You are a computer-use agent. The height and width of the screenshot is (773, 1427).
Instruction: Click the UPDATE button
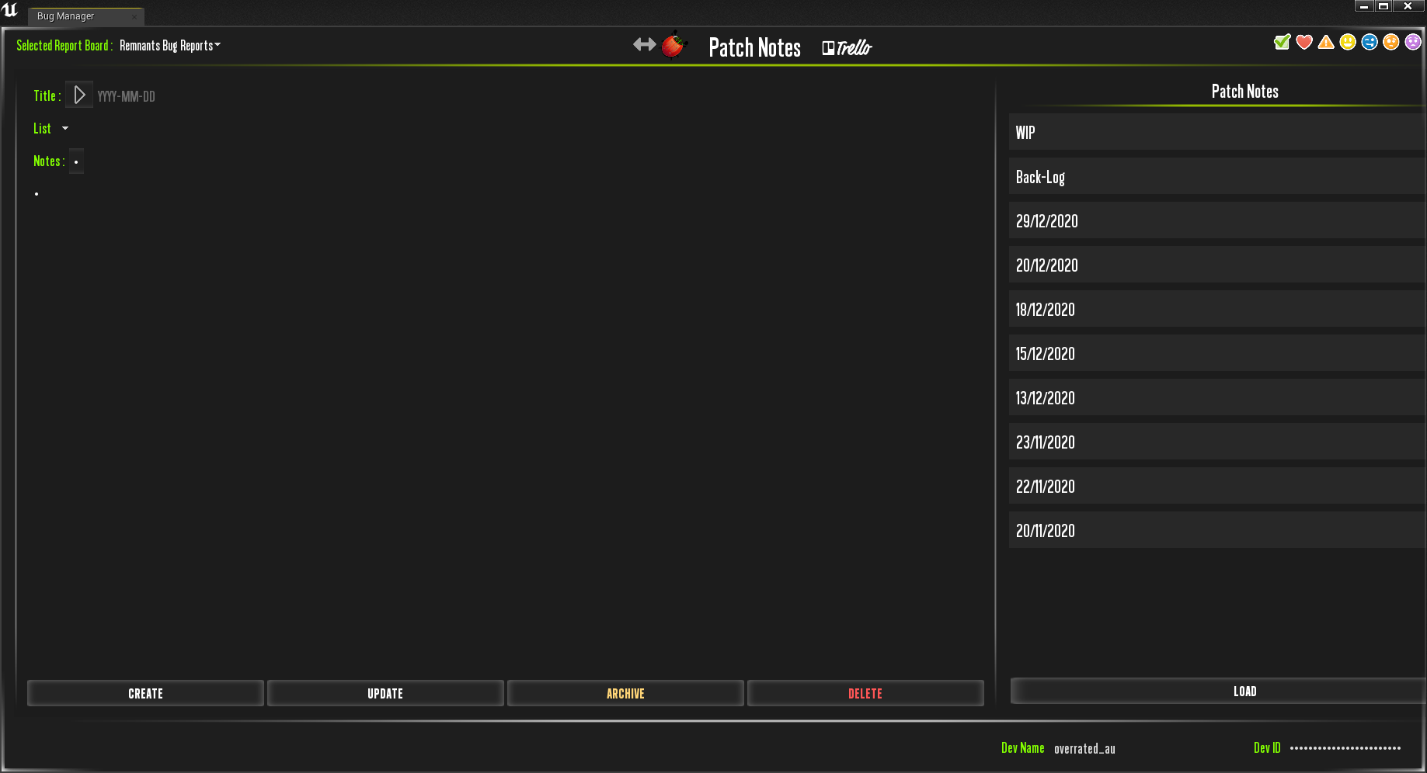[x=385, y=693]
